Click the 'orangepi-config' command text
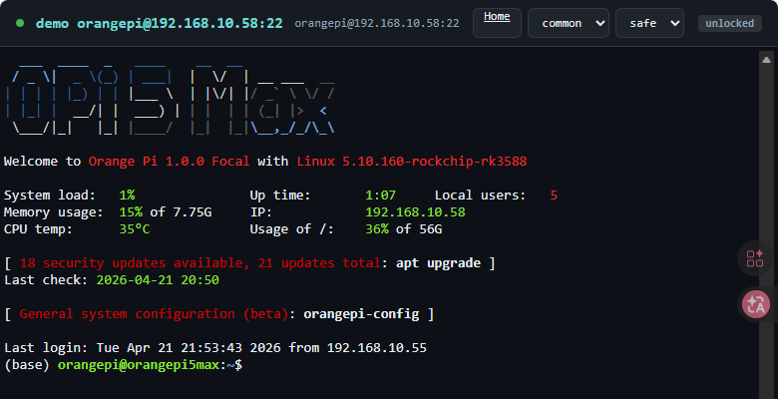778x399 pixels. pos(361,313)
